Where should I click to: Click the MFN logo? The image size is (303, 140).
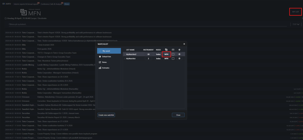pos(30,12)
